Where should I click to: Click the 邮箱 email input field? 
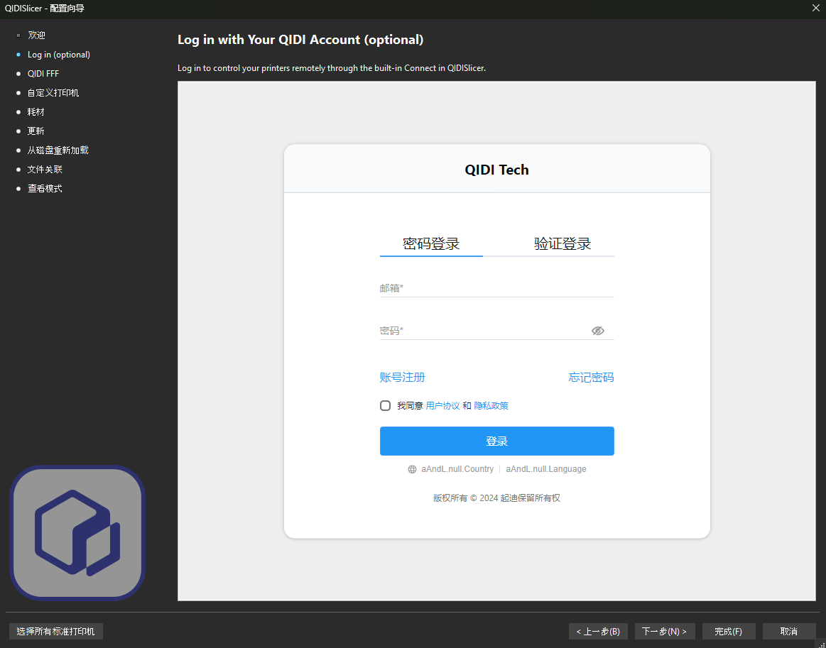pos(496,288)
